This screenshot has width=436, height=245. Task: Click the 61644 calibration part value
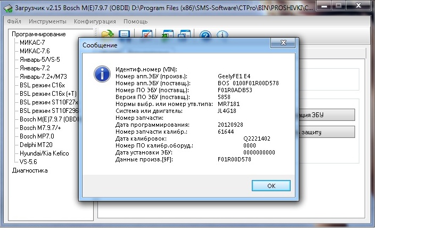[226, 132]
